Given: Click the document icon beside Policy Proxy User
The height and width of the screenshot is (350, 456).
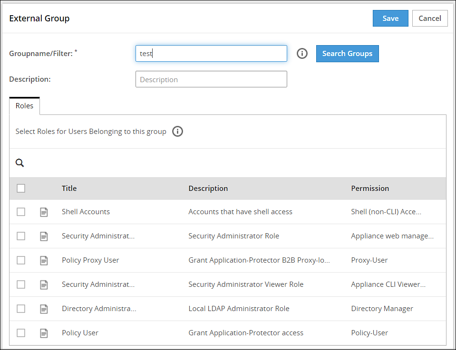Looking at the screenshot, I should (44, 260).
